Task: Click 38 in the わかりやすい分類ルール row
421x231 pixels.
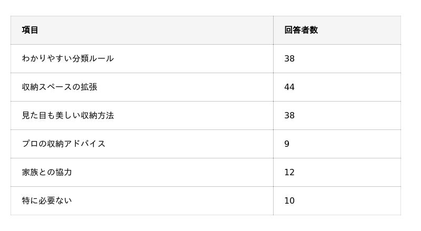Action: [x=289, y=58]
